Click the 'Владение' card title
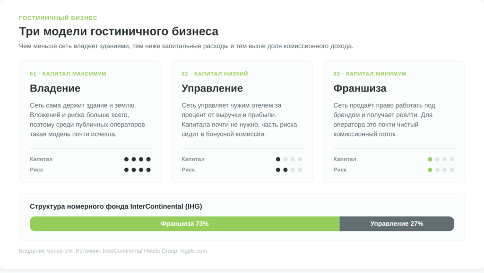The width and height of the screenshot is (484, 273). click(x=55, y=88)
